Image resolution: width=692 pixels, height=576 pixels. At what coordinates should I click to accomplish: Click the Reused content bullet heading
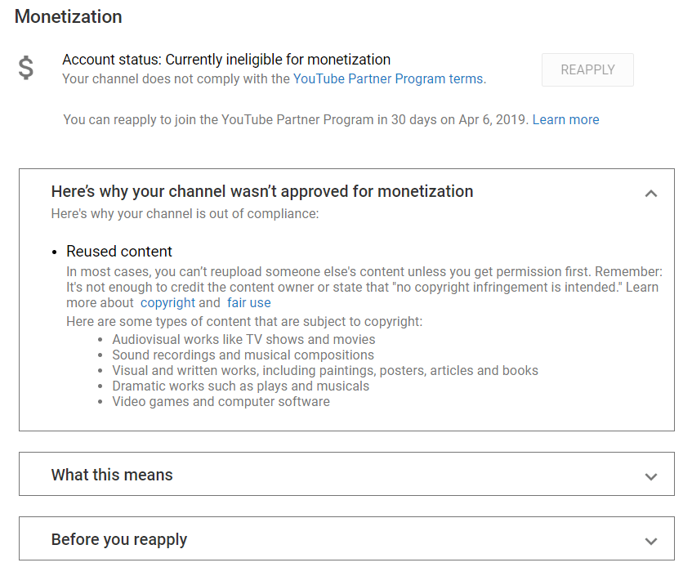pyautogui.click(x=119, y=251)
